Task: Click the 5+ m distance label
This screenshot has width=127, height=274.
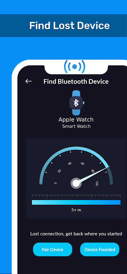Action: 76,210
